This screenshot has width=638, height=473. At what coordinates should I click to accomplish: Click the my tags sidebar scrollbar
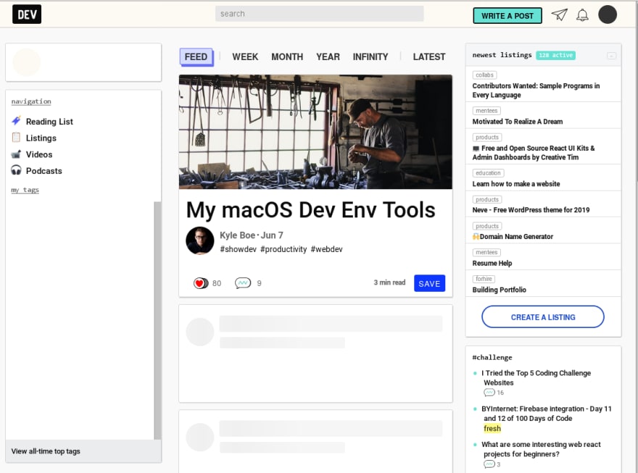pyautogui.click(x=157, y=320)
